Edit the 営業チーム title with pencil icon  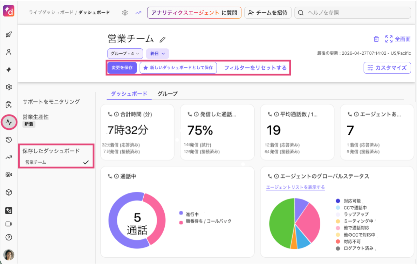tap(163, 40)
